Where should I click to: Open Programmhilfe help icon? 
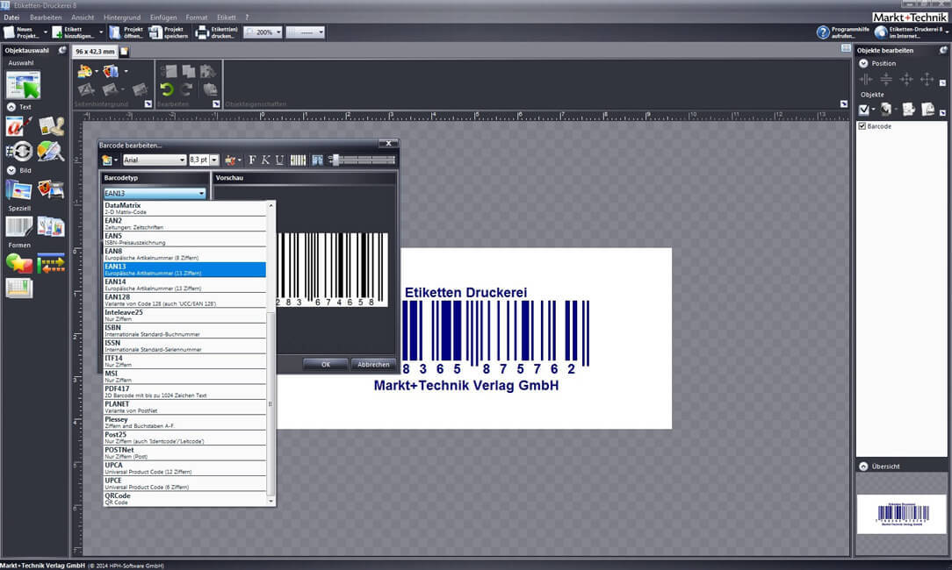tap(823, 32)
